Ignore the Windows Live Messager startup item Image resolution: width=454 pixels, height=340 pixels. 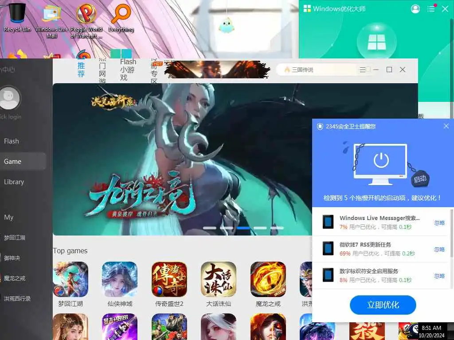[439, 223]
